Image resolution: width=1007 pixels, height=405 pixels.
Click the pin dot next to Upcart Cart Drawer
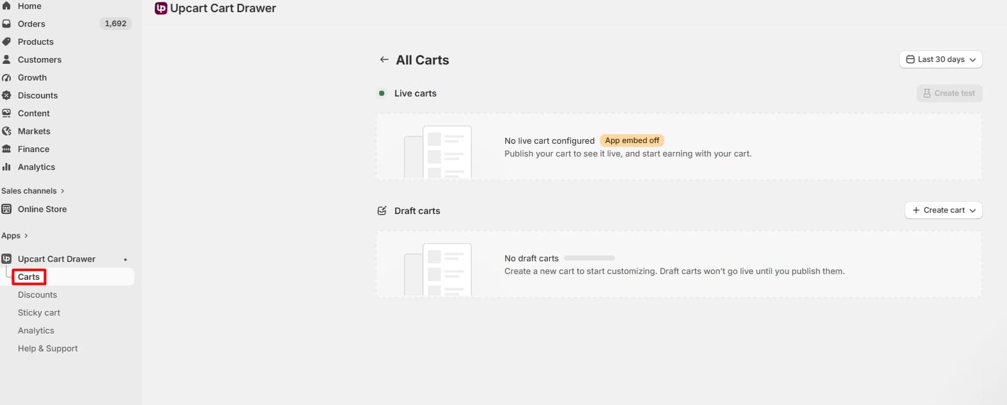(125, 259)
